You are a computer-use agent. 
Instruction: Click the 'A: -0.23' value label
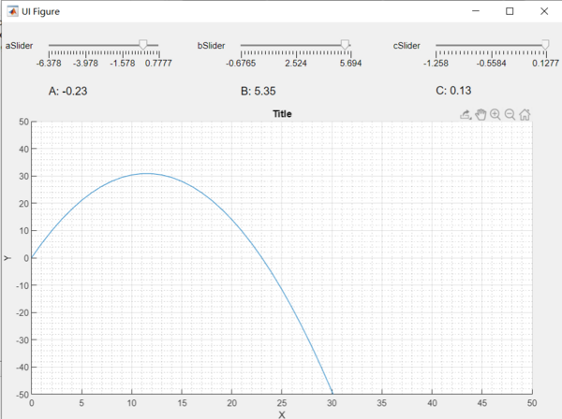[x=67, y=92]
